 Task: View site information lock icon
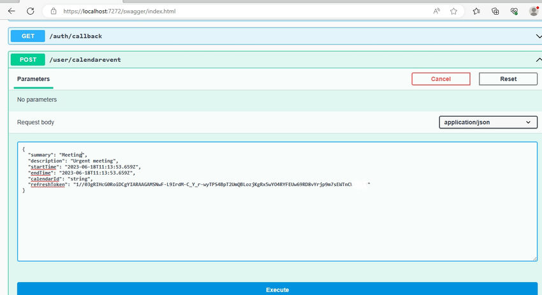click(54, 11)
